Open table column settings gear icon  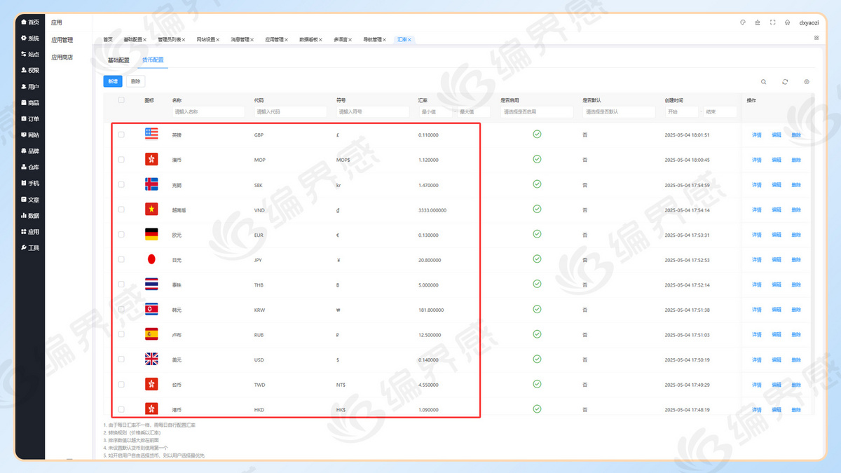[x=807, y=82]
